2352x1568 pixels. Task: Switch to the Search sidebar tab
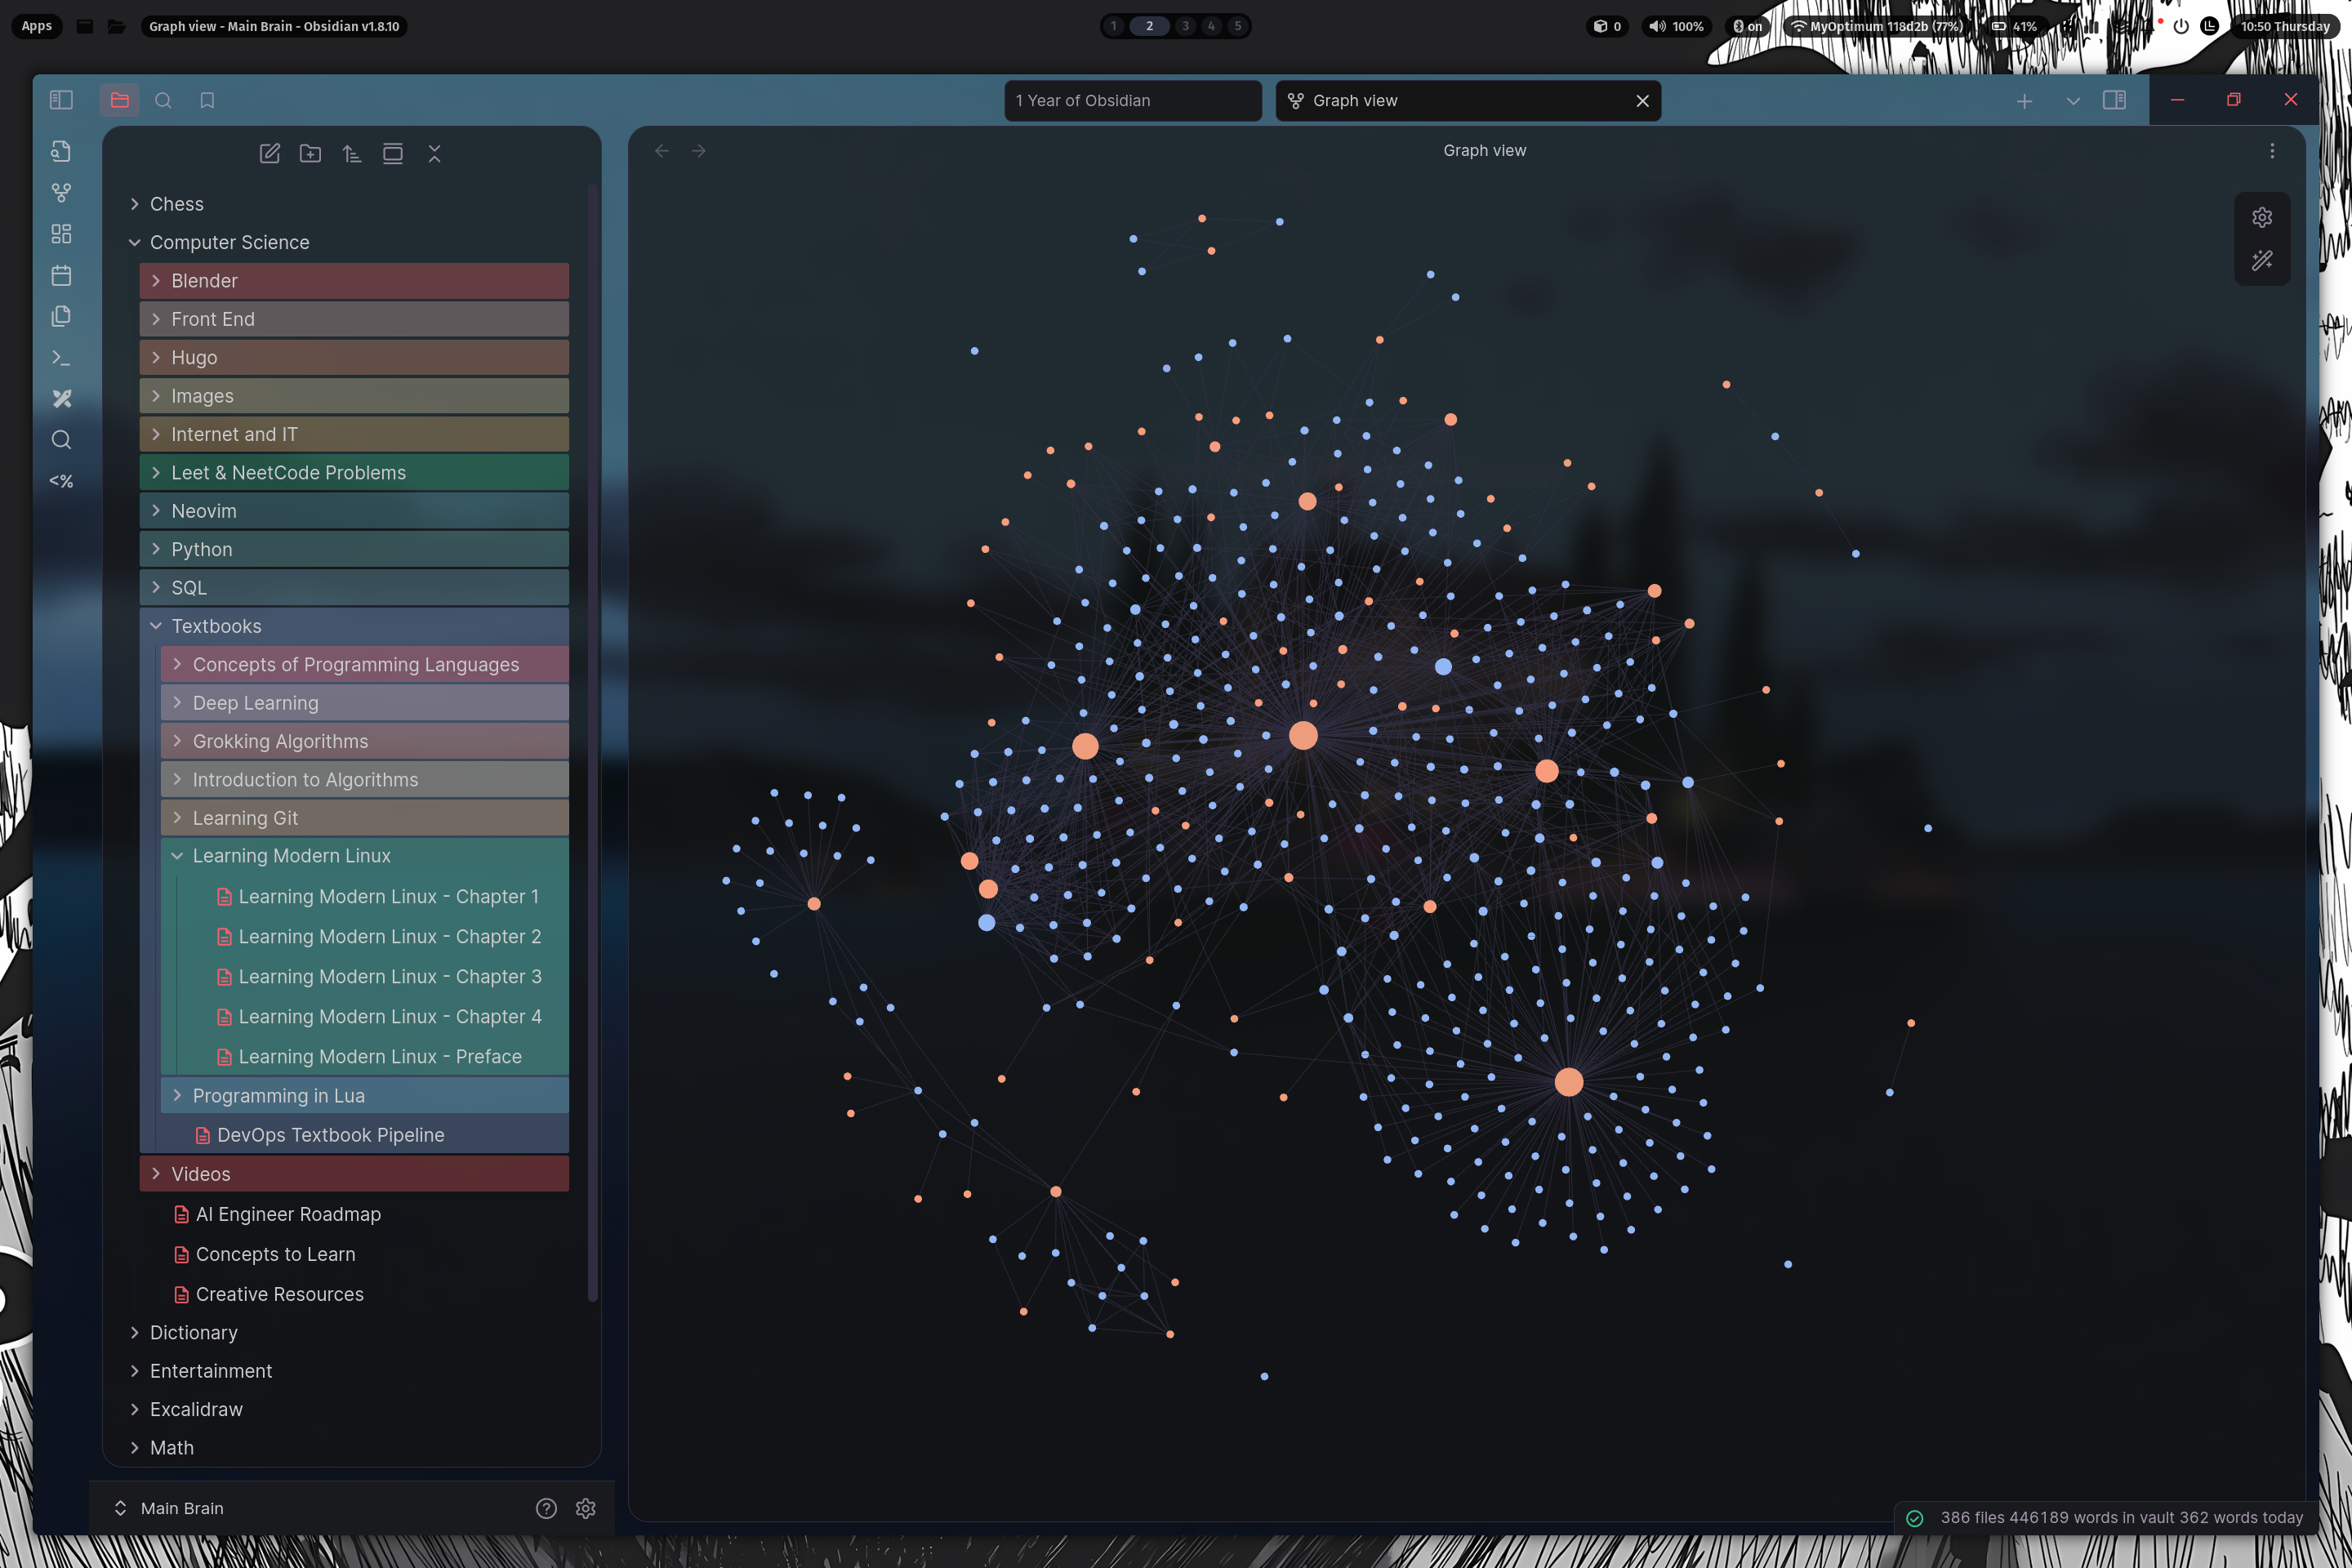(x=163, y=100)
